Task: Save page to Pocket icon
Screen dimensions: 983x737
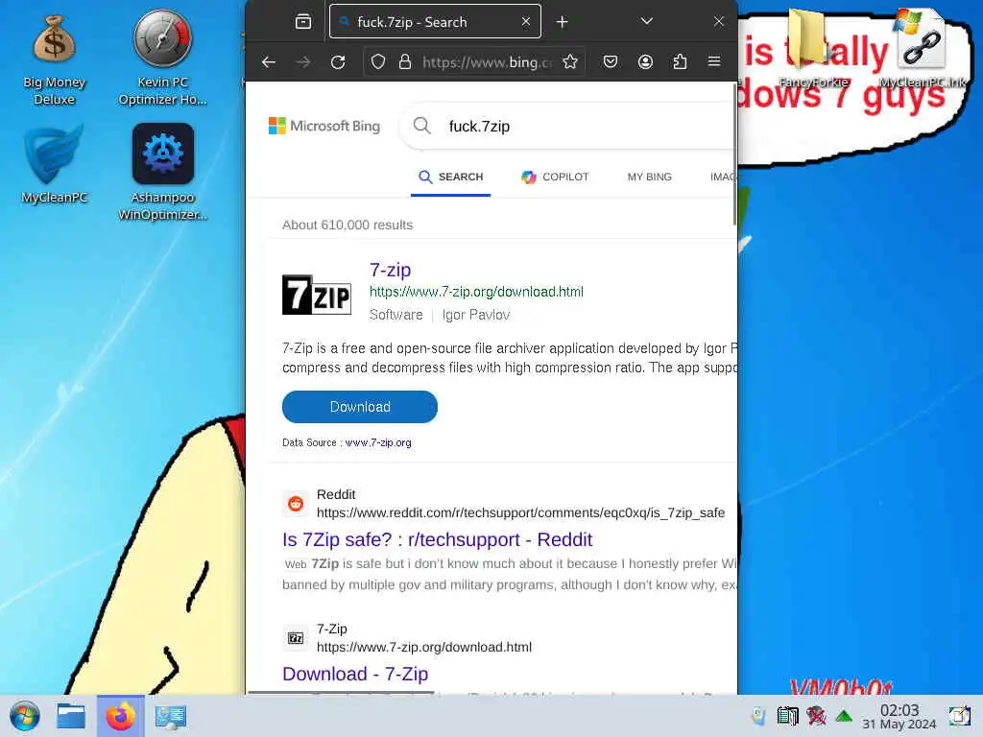Action: tap(610, 61)
